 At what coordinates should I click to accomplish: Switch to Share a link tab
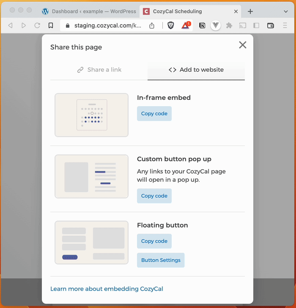99,70
